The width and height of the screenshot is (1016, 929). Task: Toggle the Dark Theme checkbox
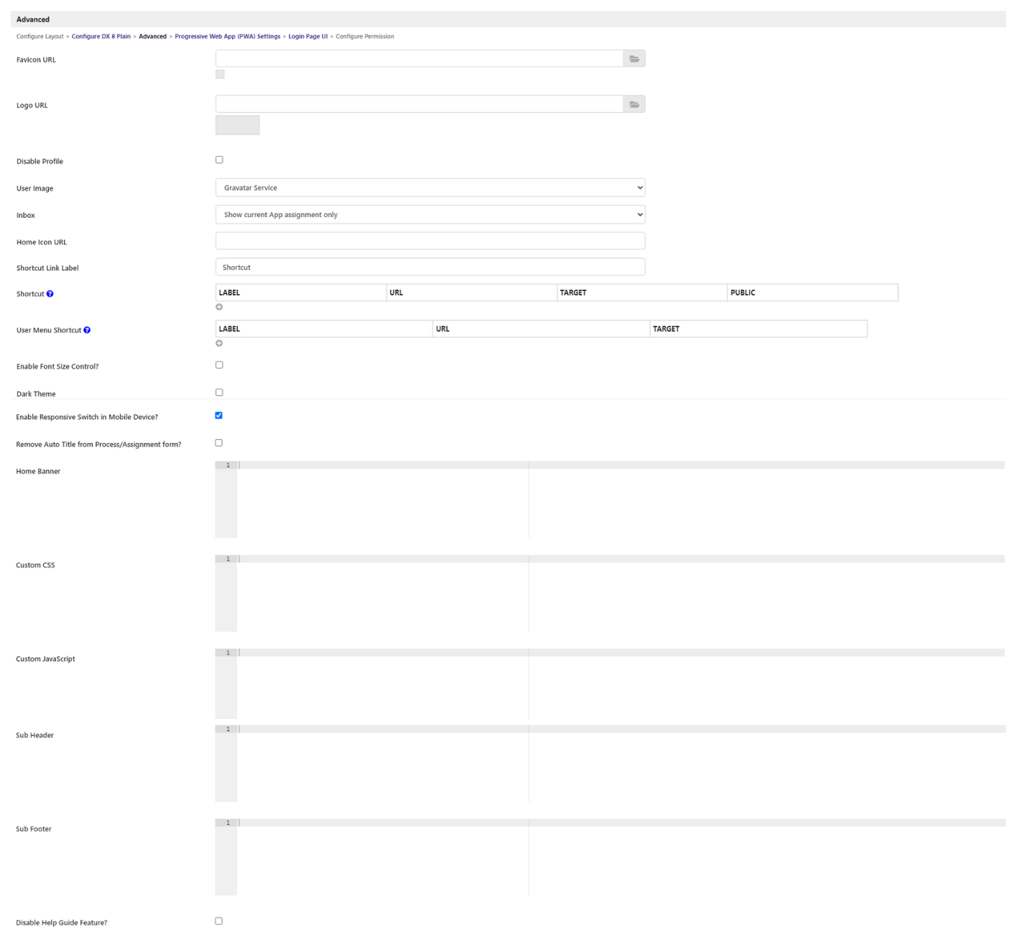(219, 393)
